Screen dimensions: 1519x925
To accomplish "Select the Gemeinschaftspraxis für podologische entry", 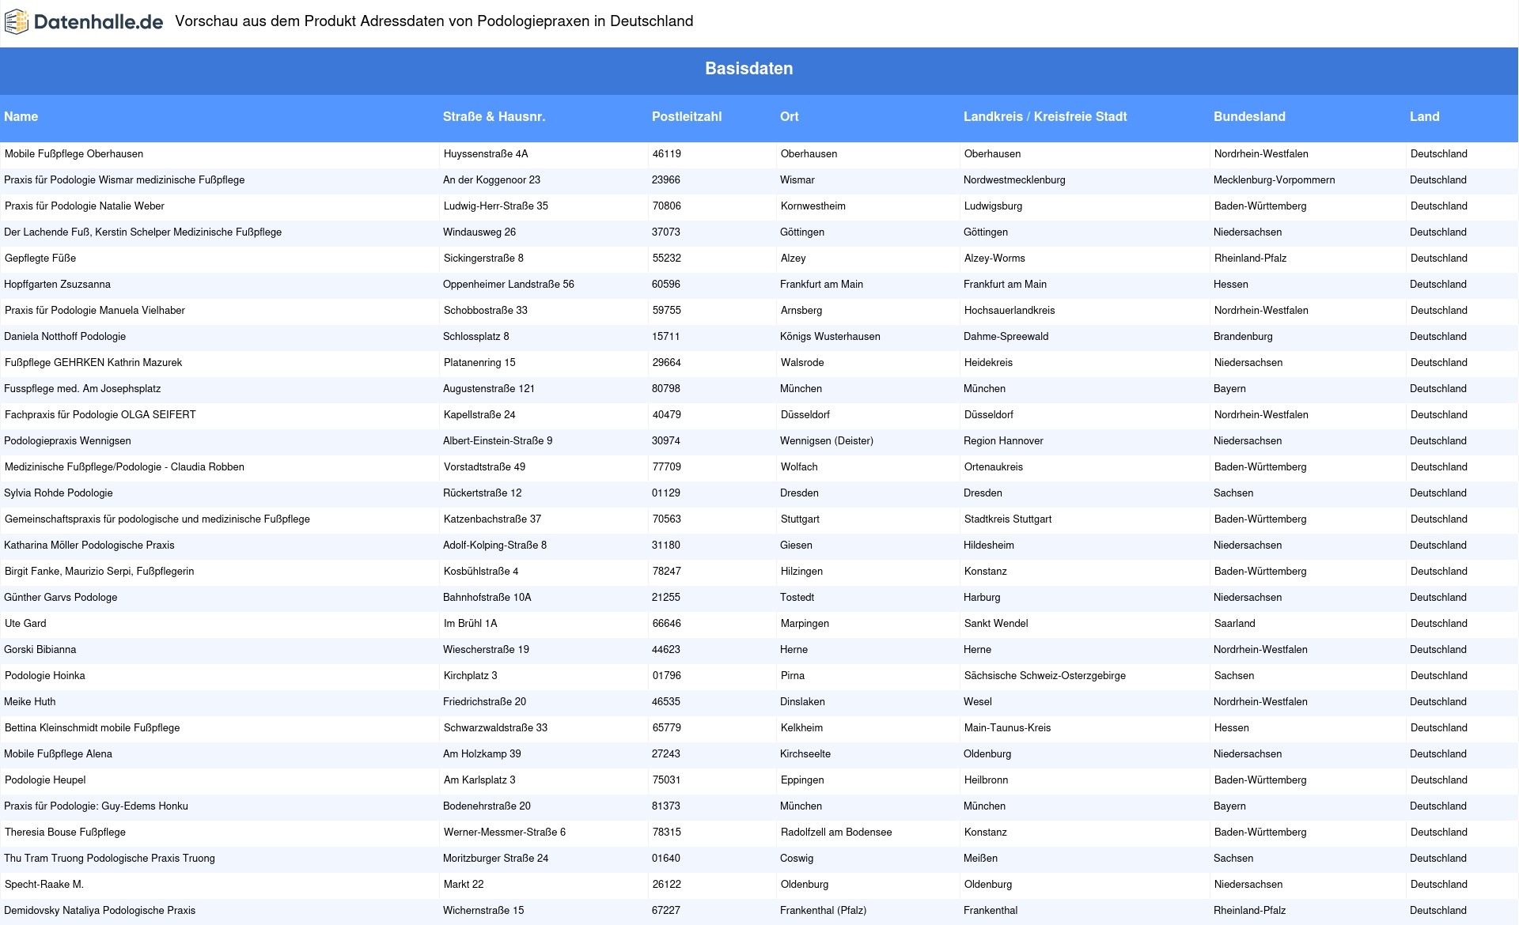I will (x=157, y=519).
